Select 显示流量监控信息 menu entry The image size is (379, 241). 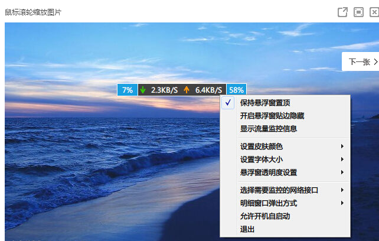pos(285,129)
